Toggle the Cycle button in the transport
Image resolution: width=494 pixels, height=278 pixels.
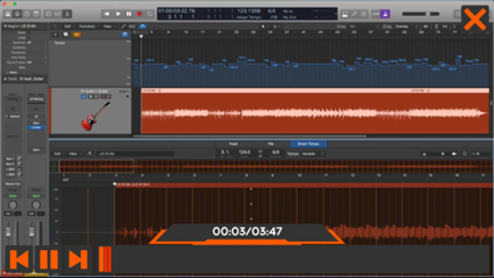coord(150,14)
